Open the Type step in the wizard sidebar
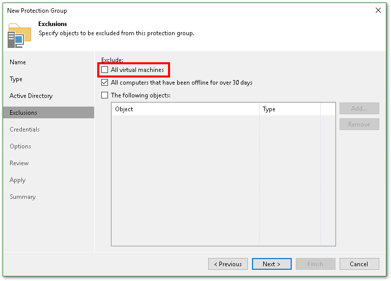The height and width of the screenshot is (281, 391). pyautogui.click(x=16, y=79)
